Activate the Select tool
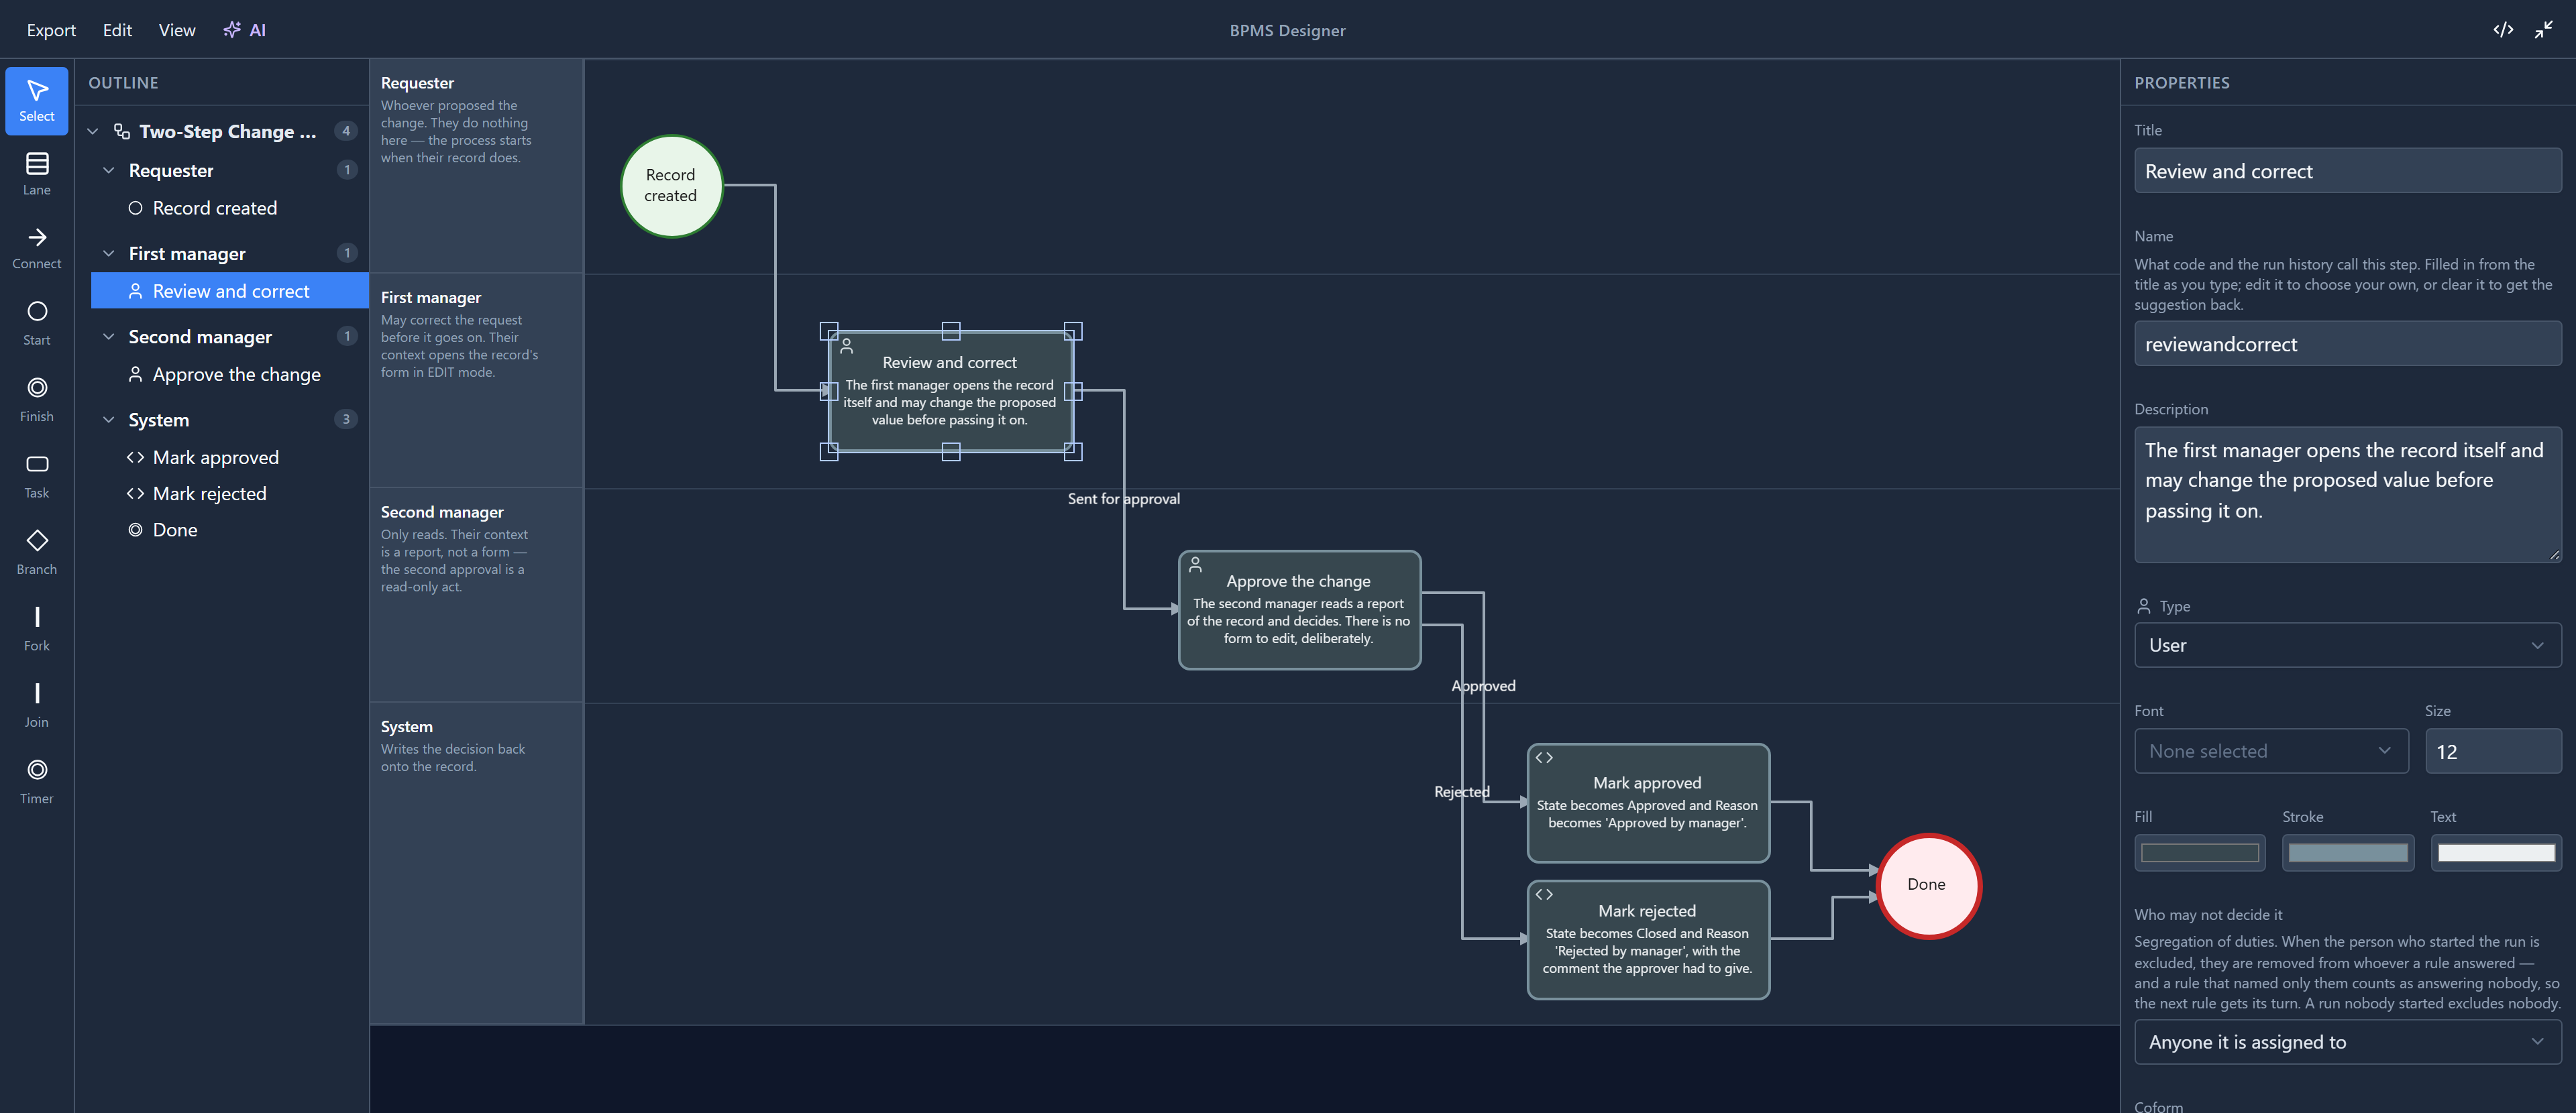The height and width of the screenshot is (1113, 2576). [x=37, y=101]
